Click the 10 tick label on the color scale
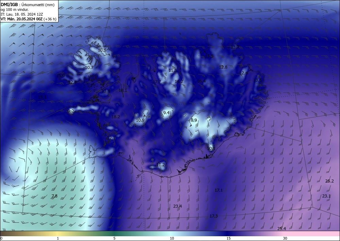The image size is (340, 241). click(172, 238)
